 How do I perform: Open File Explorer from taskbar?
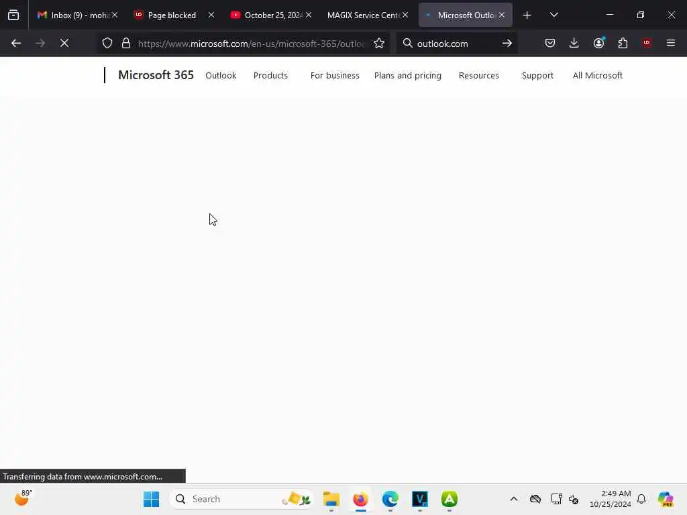click(331, 499)
